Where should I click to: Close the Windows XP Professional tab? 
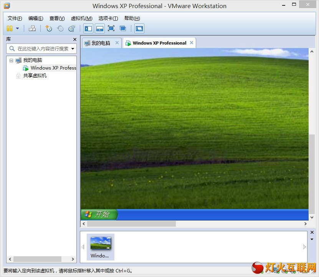pyautogui.click(x=192, y=43)
